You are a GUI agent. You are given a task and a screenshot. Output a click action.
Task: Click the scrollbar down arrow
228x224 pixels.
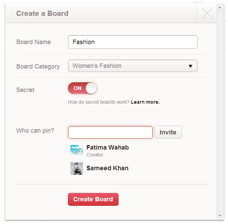click(x=220, y=216)
